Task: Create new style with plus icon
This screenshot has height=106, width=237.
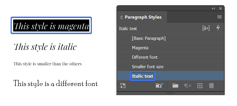Action: 200,86
